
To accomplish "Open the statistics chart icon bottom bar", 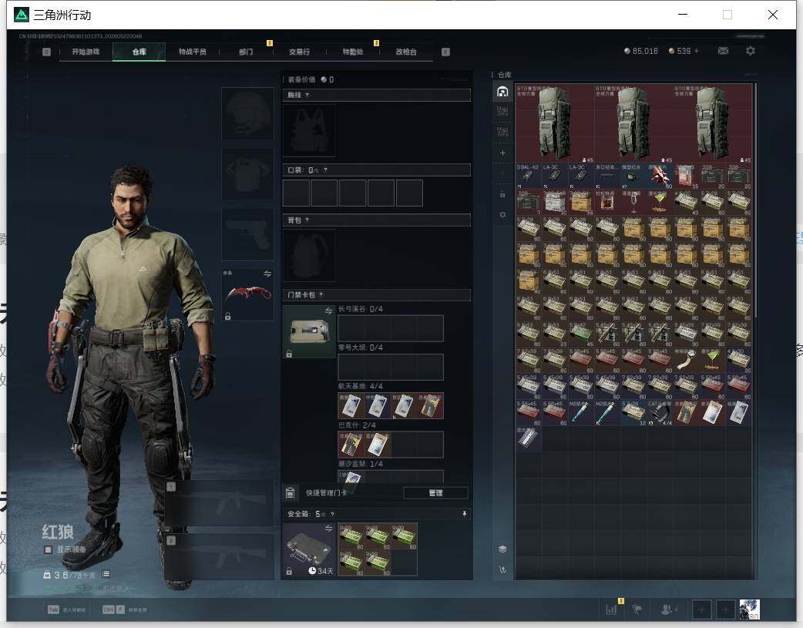I will (611, 610).
